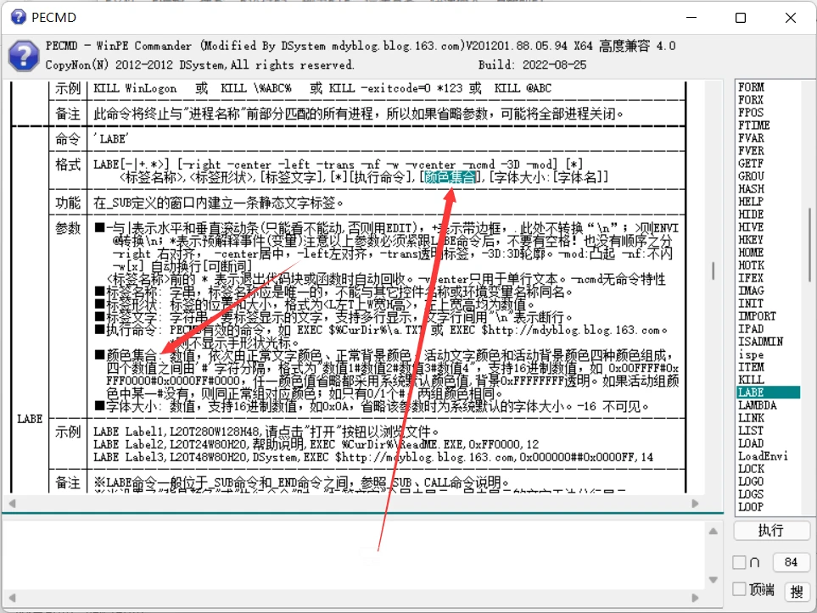Image resolution: width=817 pixels, height=613 pixels.
Task: Select FTIME in the command list
Action: tap(753, 125)
